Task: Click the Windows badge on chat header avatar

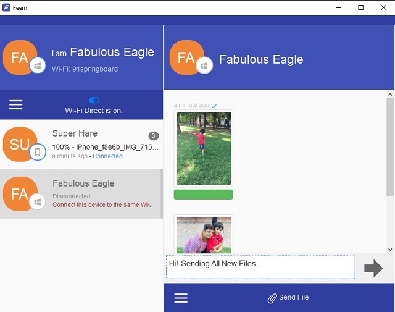Action: (x=204, y=65)
